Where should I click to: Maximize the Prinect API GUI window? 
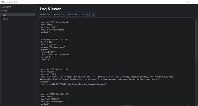[x=188, y=2]
